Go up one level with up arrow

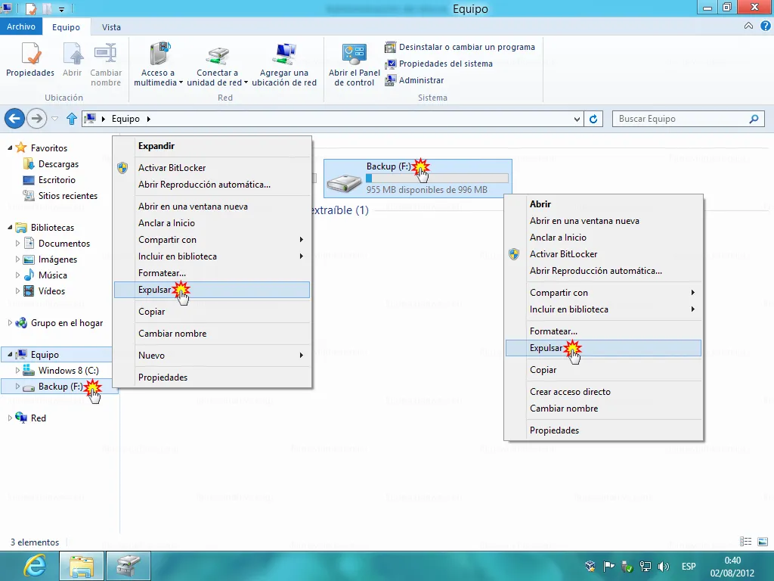coord(72,119)
